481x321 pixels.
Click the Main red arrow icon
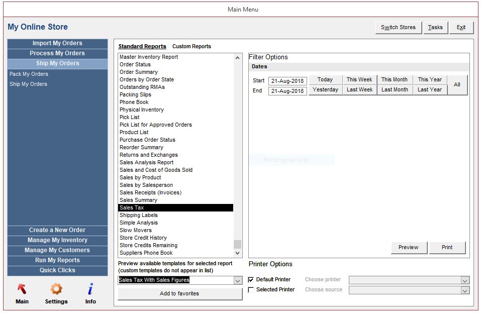[x=22, y=289]
